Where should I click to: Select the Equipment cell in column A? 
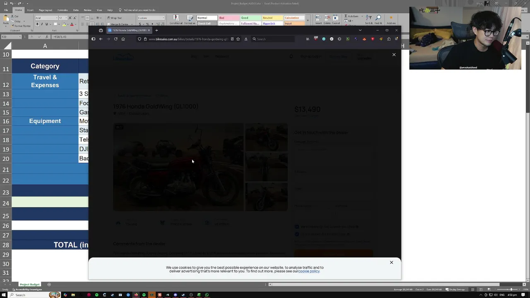pos(45,121)
